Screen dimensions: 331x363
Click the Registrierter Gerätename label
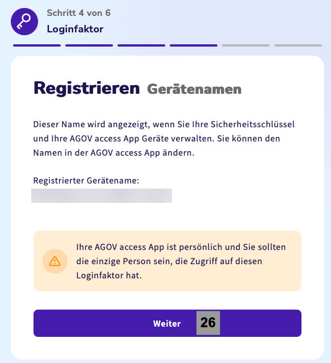(x=86, y=181)
